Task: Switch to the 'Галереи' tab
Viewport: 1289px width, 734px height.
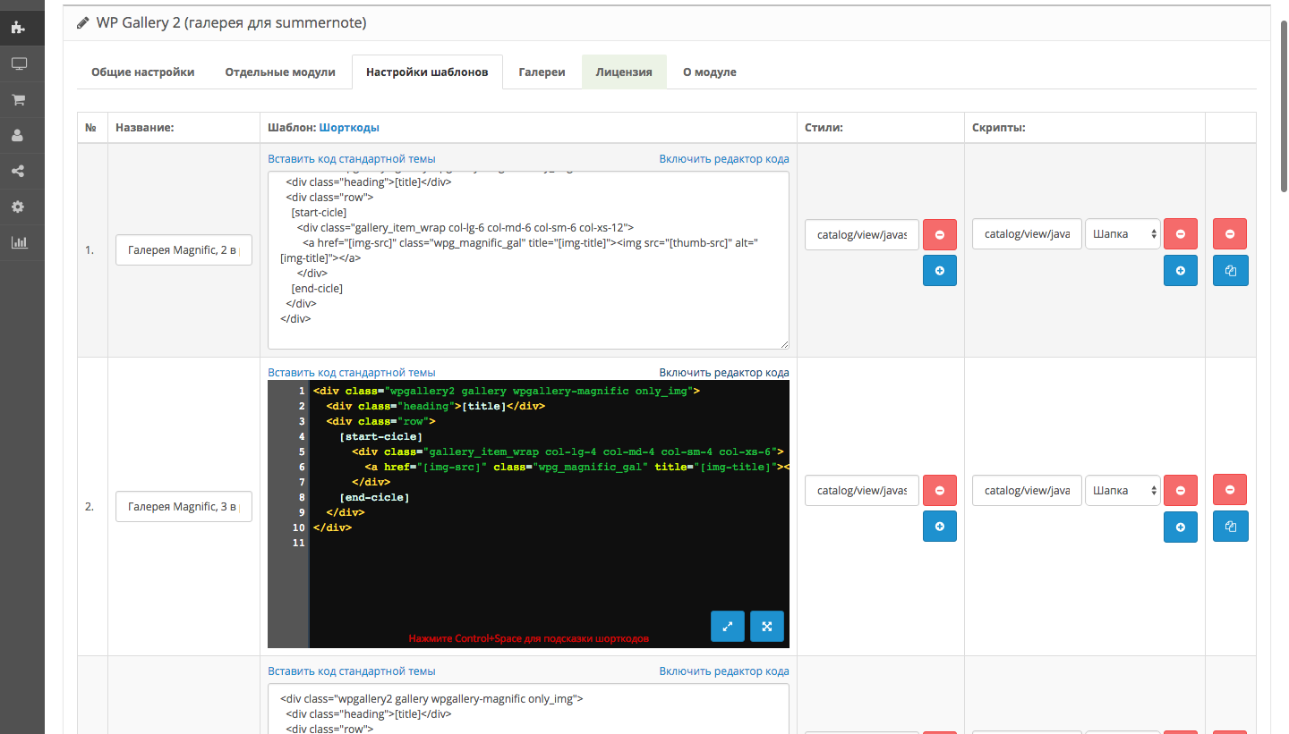Action: tap(542, 72)
